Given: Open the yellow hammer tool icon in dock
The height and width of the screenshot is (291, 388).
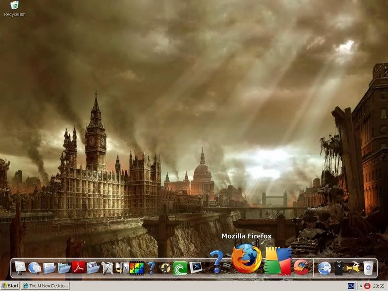Looking at the screenshot, I should (353, 268).
